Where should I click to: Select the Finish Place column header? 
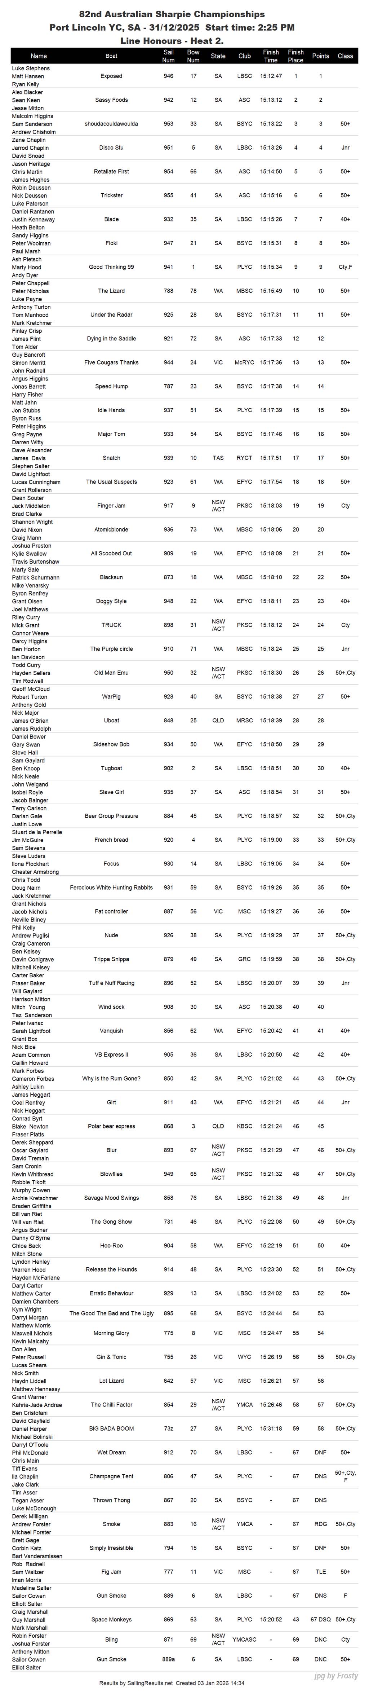pyautogui.click(x=296, y=56)
